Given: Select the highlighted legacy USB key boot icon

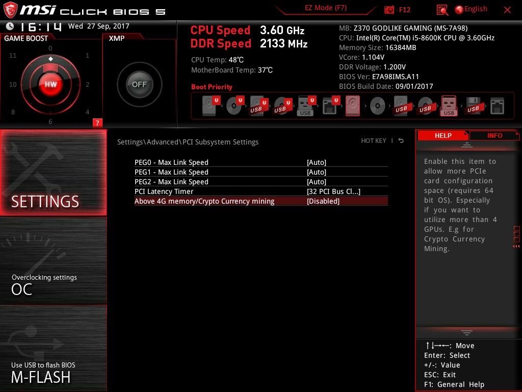Looking at the screenshot, I should pos(449,106).
